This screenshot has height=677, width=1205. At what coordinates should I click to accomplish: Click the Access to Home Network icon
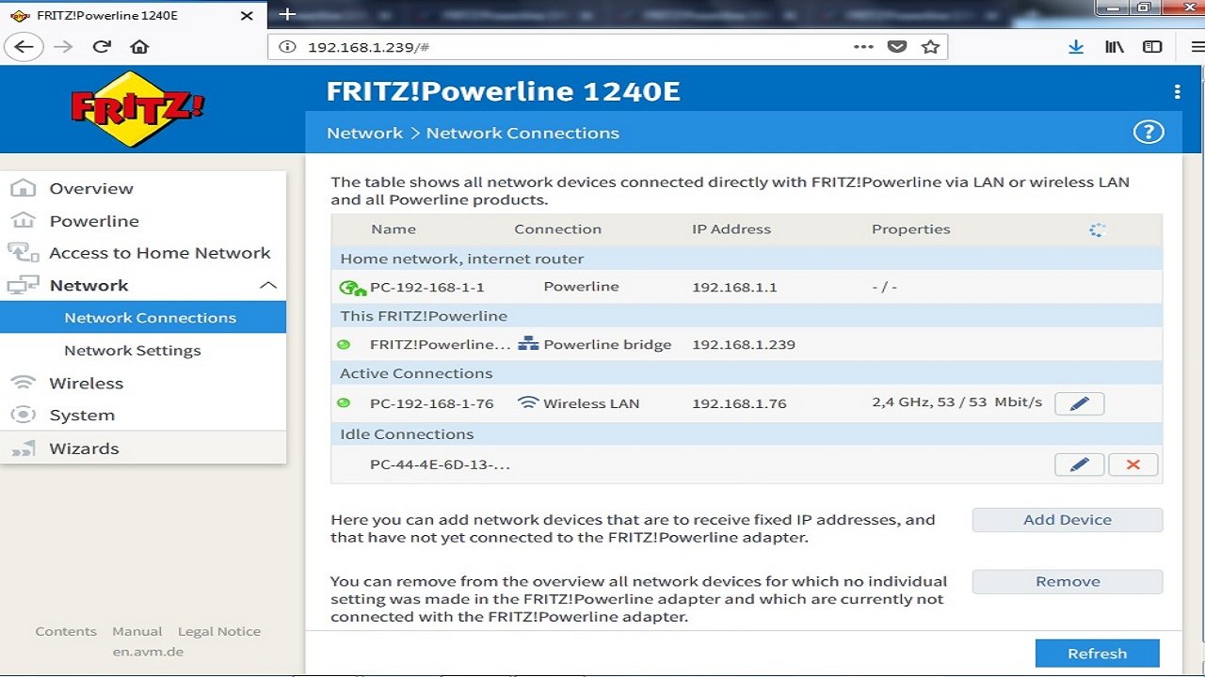tap(23, 253)
